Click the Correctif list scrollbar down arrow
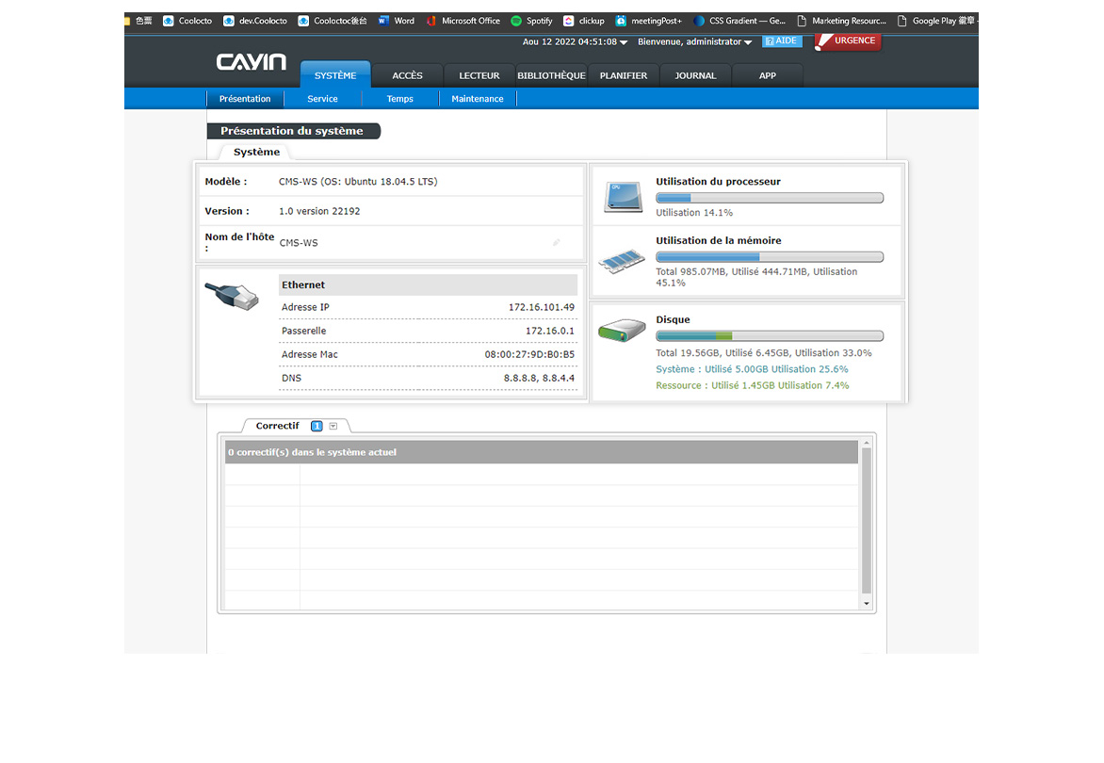The image size is (1104, 763). 867,603
